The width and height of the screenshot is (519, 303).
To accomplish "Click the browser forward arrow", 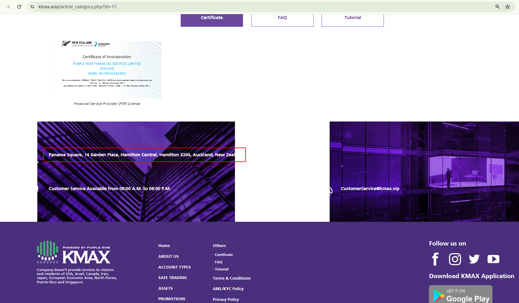I will (8, 7).
